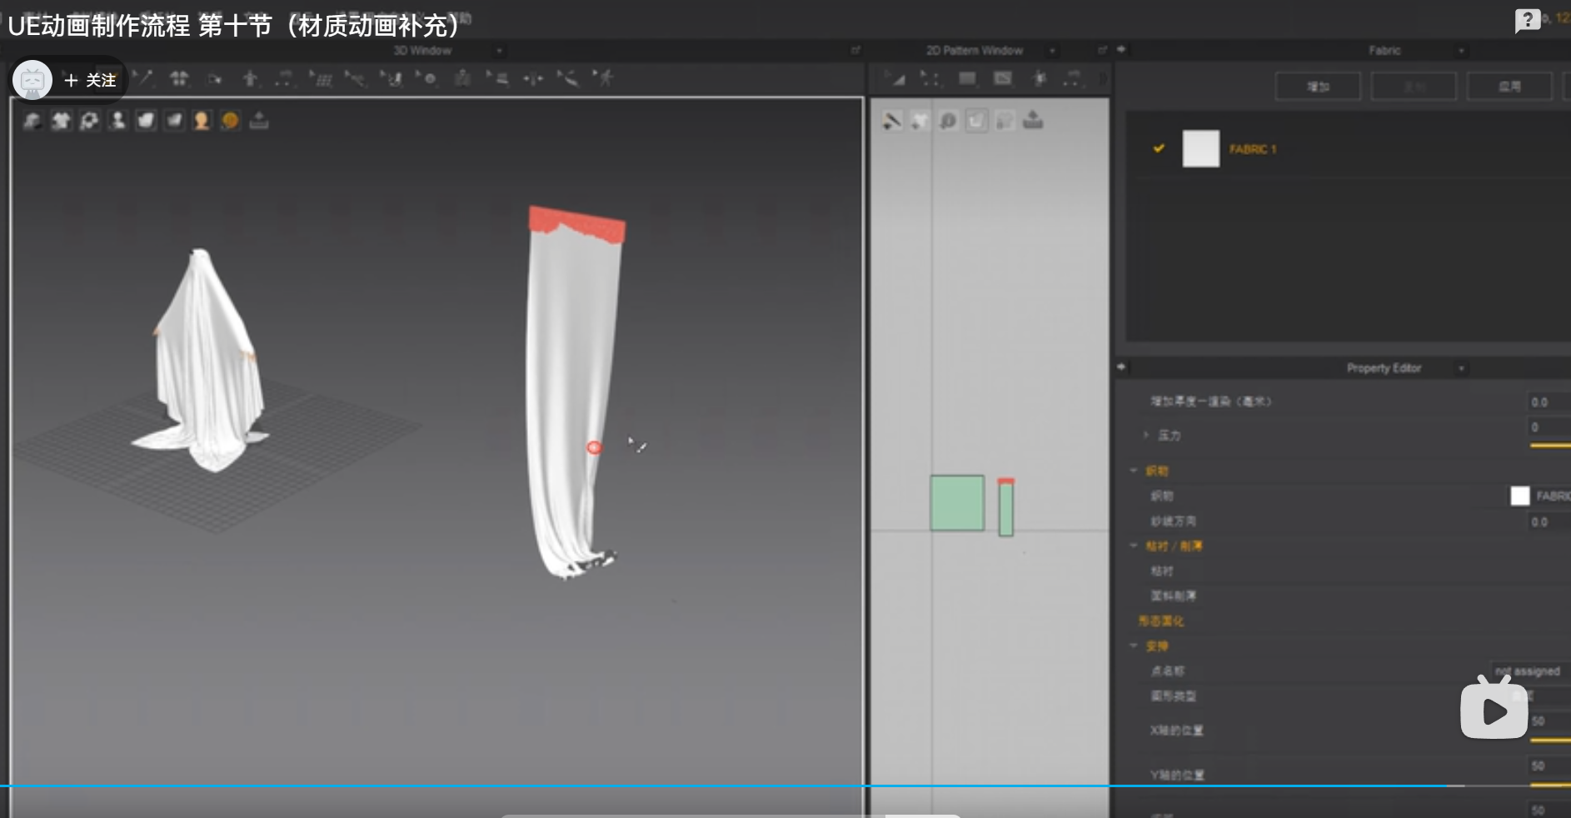1571x818 pixels.
Task: Toggle the shirt display icon in 3D view
Action: point(61,121)
